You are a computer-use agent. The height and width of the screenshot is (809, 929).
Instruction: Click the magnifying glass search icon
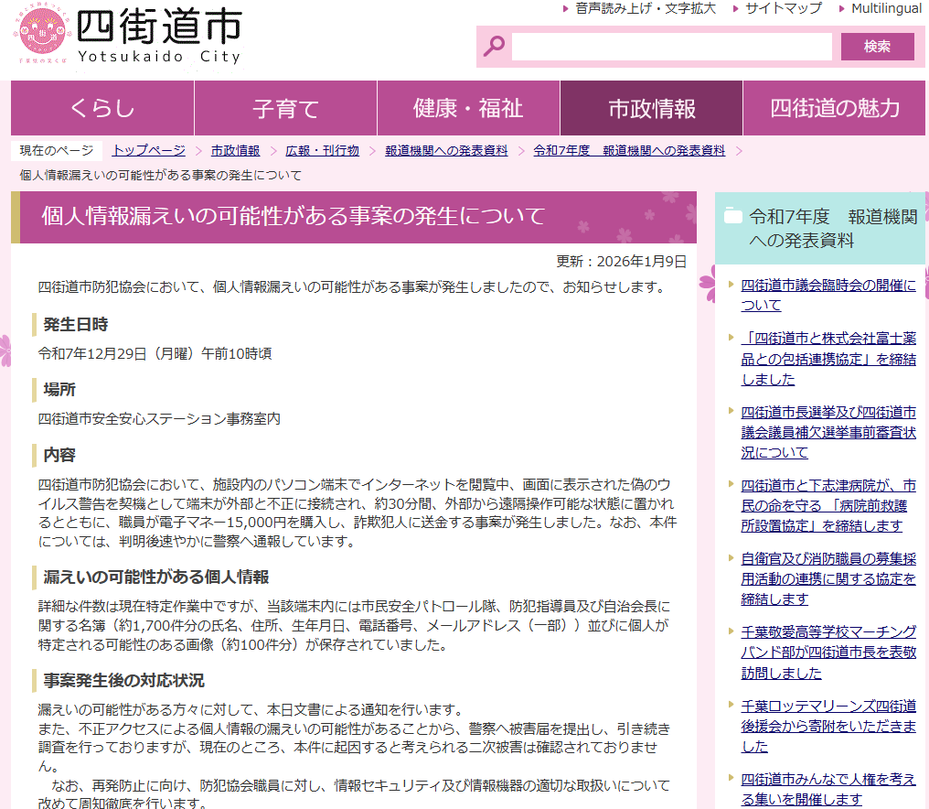(x=495, y=46)
